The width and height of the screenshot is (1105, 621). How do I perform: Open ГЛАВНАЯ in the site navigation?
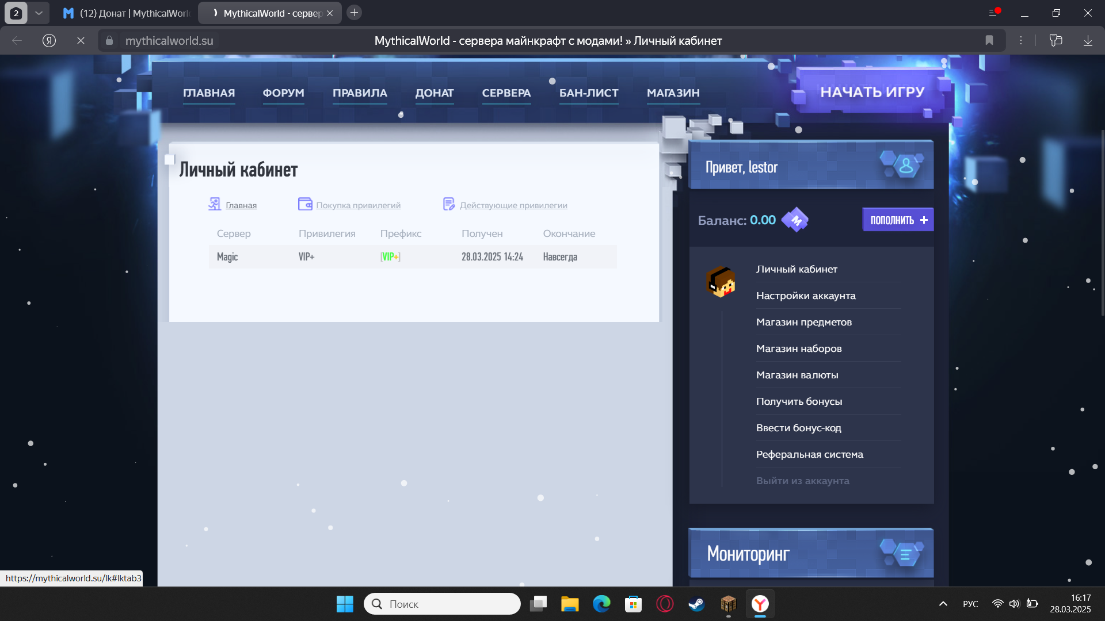click(x=209, y=93)
